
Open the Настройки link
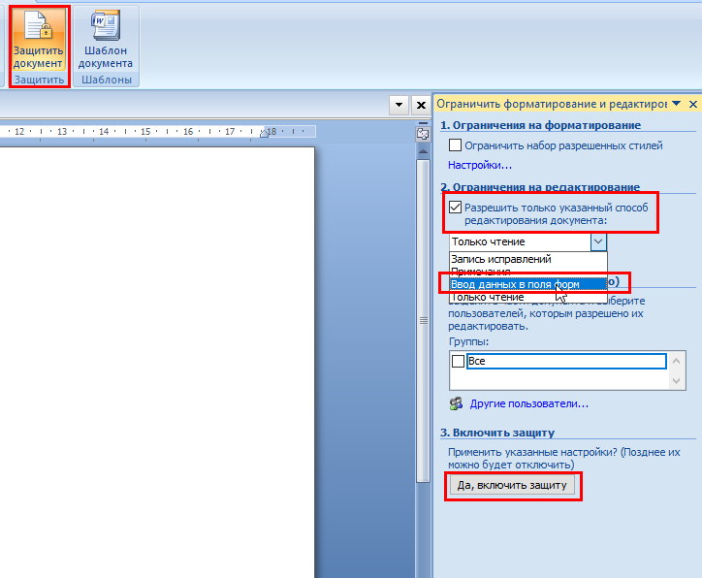pos(480,165)
